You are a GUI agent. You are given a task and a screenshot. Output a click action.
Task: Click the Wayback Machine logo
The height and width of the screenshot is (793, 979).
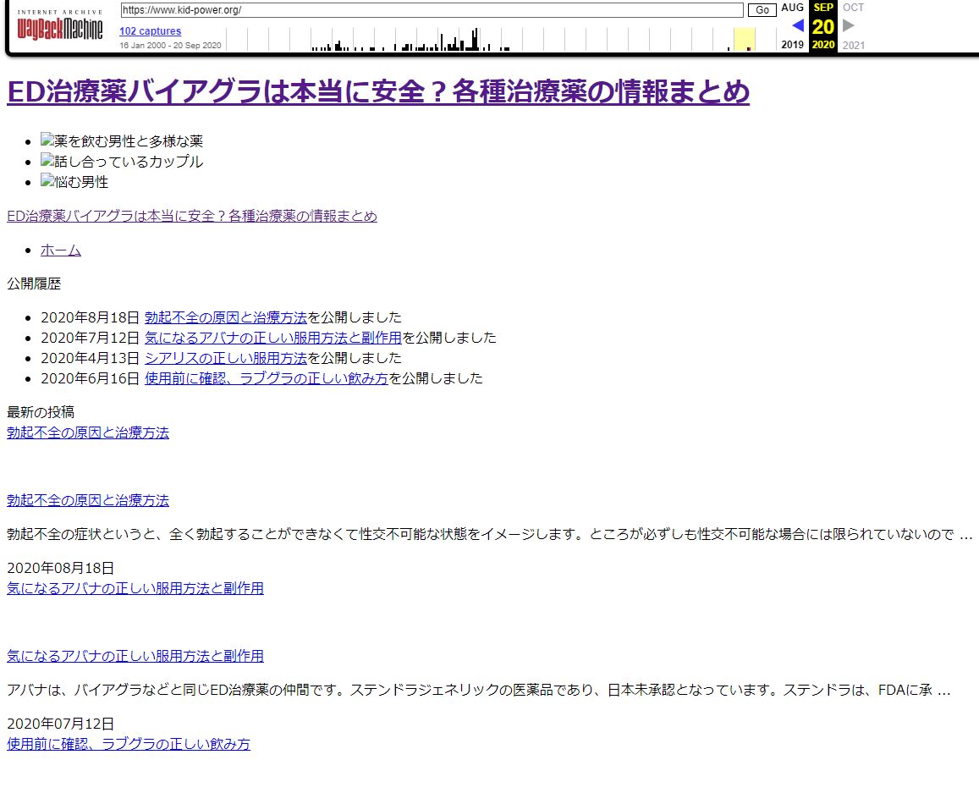pos(60,27)
